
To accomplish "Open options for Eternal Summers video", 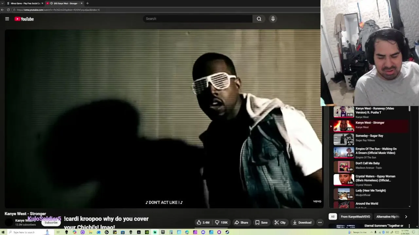I will (x=409, y=226).
